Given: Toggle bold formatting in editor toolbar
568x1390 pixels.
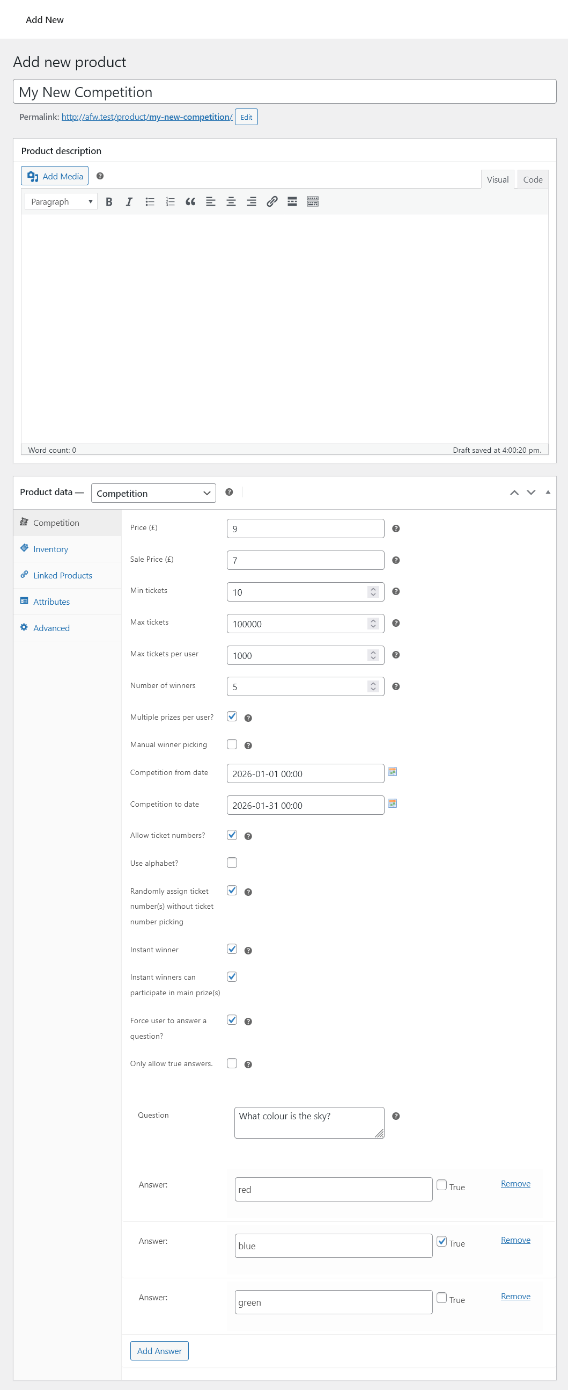Looking at the screenshot, I should pos(109,202).
